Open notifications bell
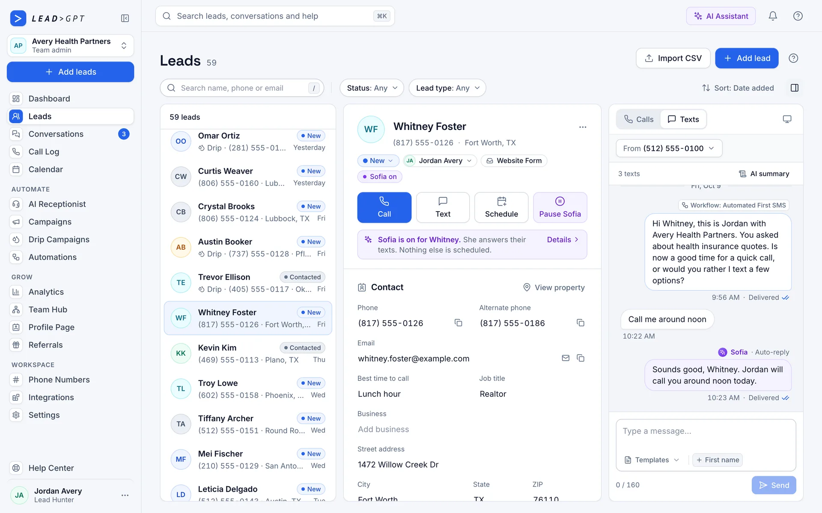 pyautogui.click(x=773, y=16)
